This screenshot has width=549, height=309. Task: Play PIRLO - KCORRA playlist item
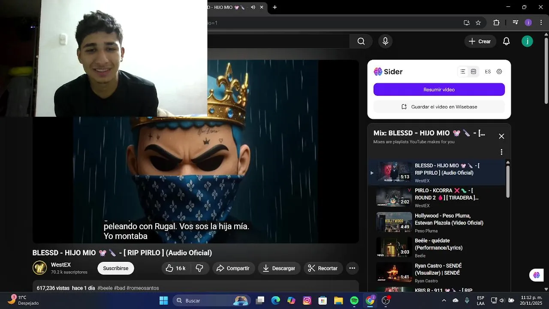pos(437,197)
